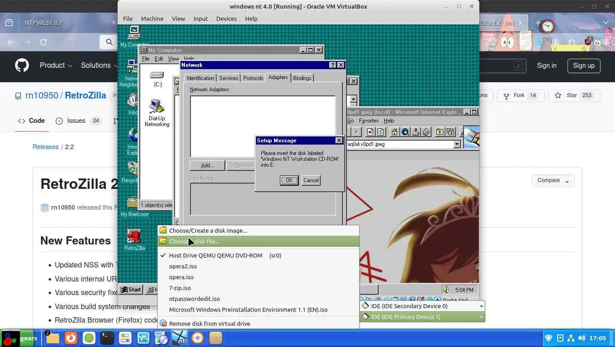Click Network dialog help question-mark button
615x347 pixels.
(x=332, y=65)
